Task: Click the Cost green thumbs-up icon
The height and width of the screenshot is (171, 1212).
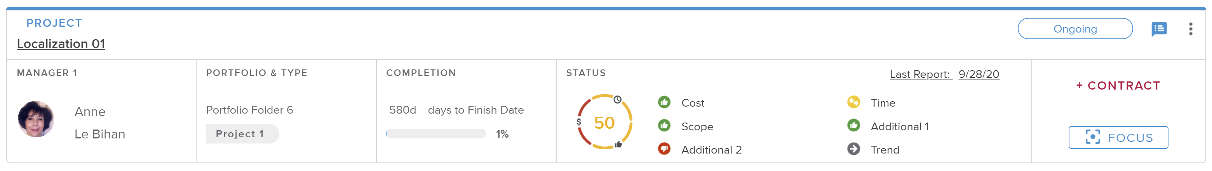Action: 664,102
